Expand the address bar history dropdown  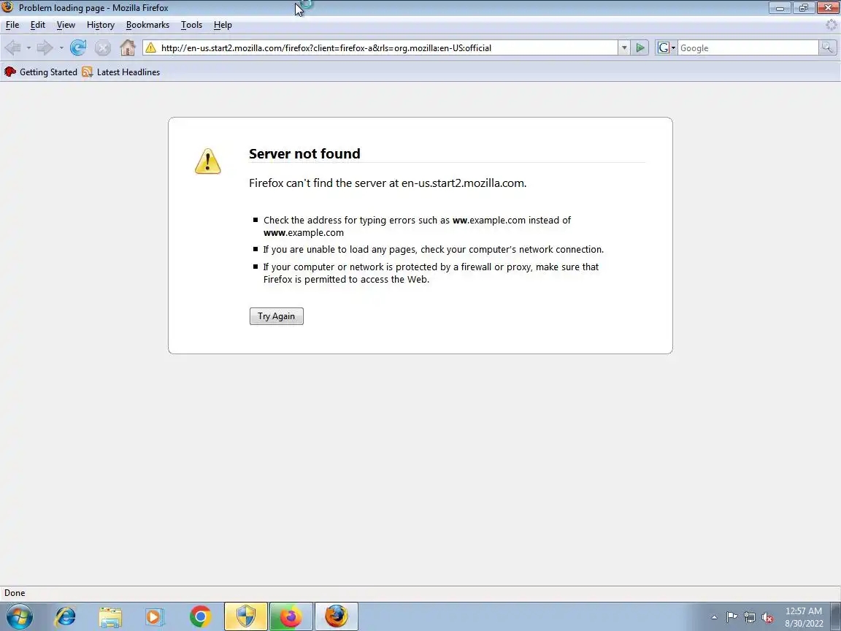(x=623, y=47)
